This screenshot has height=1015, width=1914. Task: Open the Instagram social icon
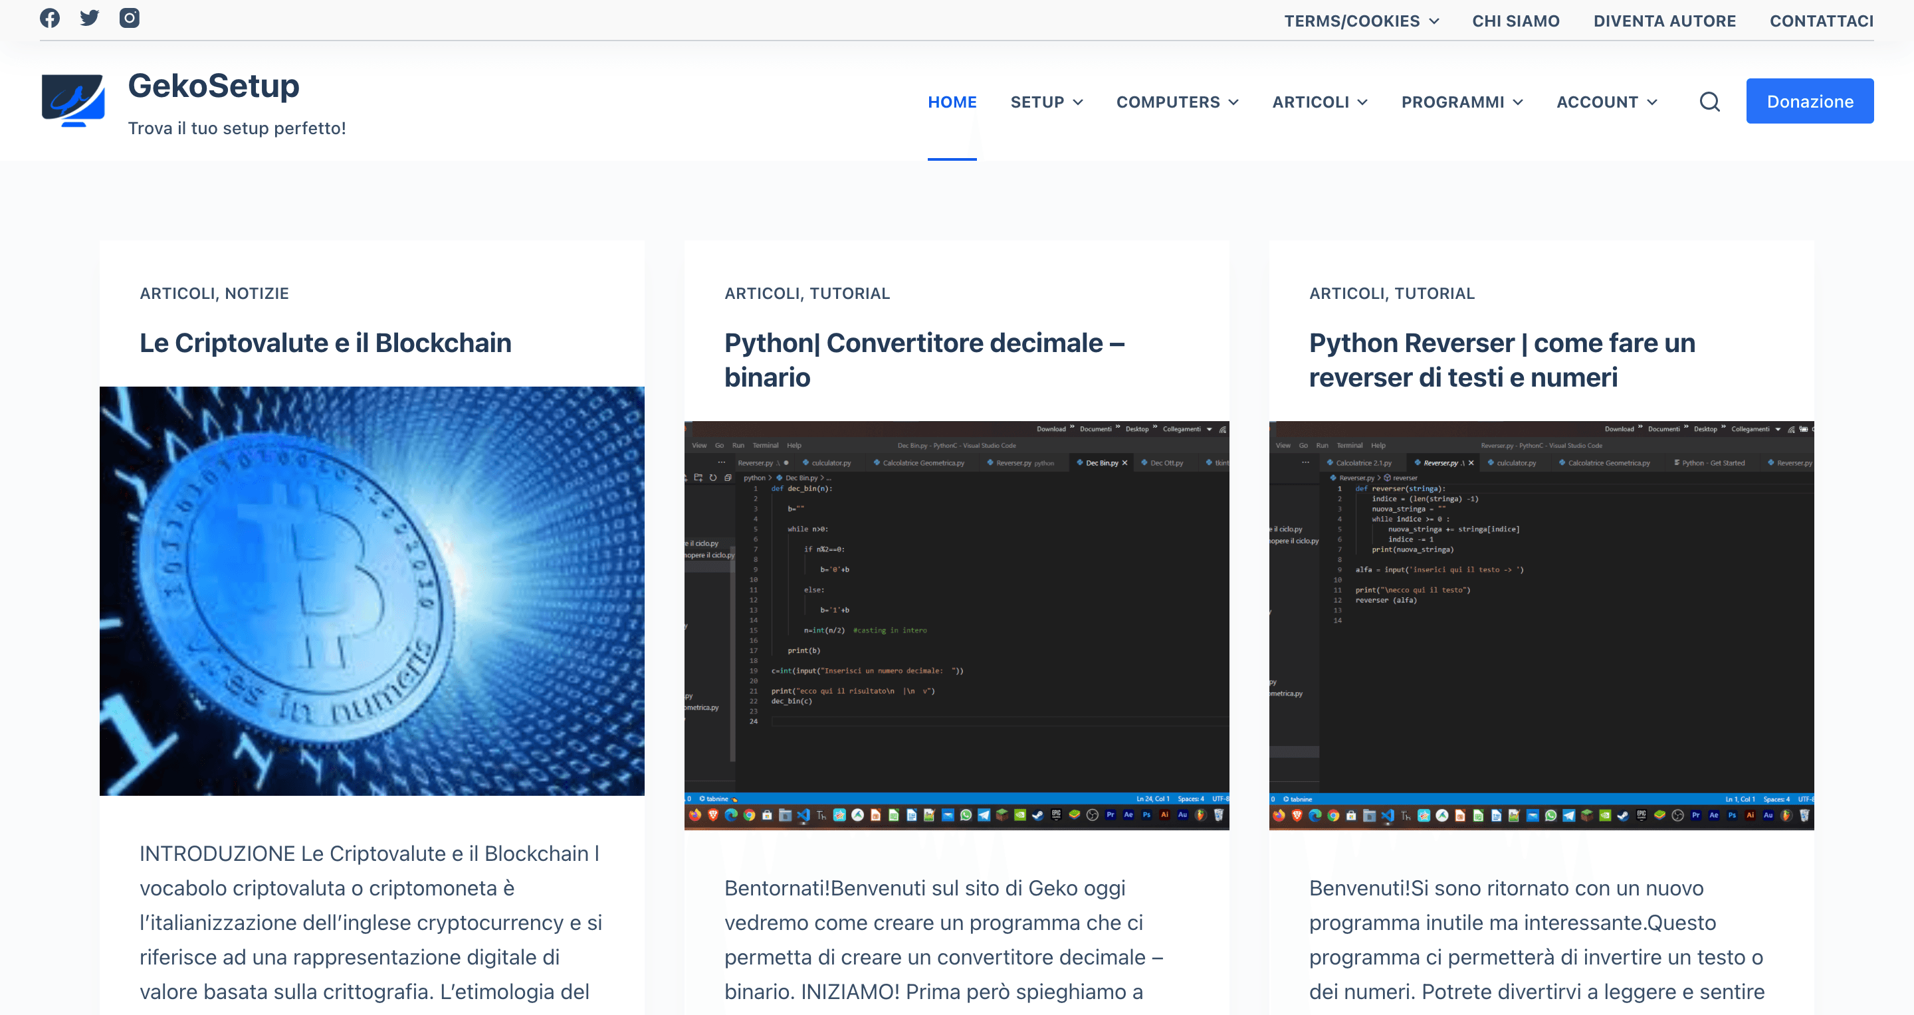[x=130, y=18]
